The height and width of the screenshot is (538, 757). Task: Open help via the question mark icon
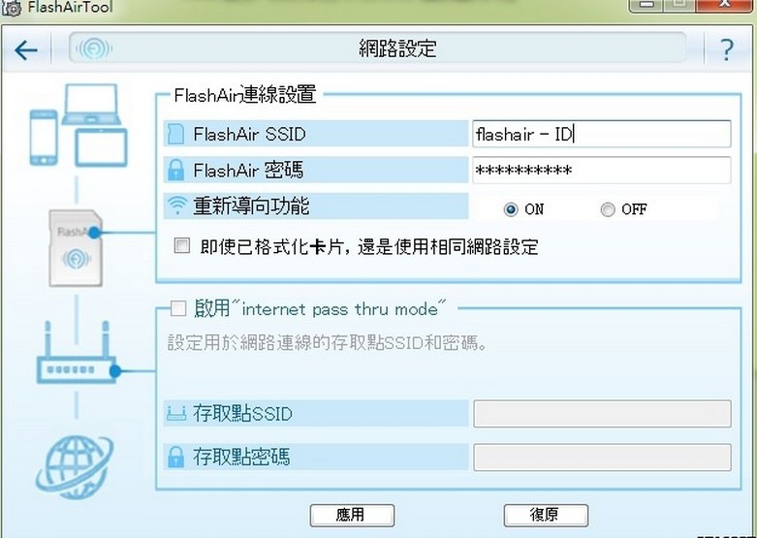pyautogui.click(x=727, y=49)
